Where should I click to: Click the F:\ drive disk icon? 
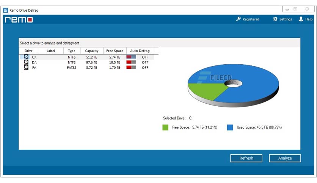pos(26,68)
